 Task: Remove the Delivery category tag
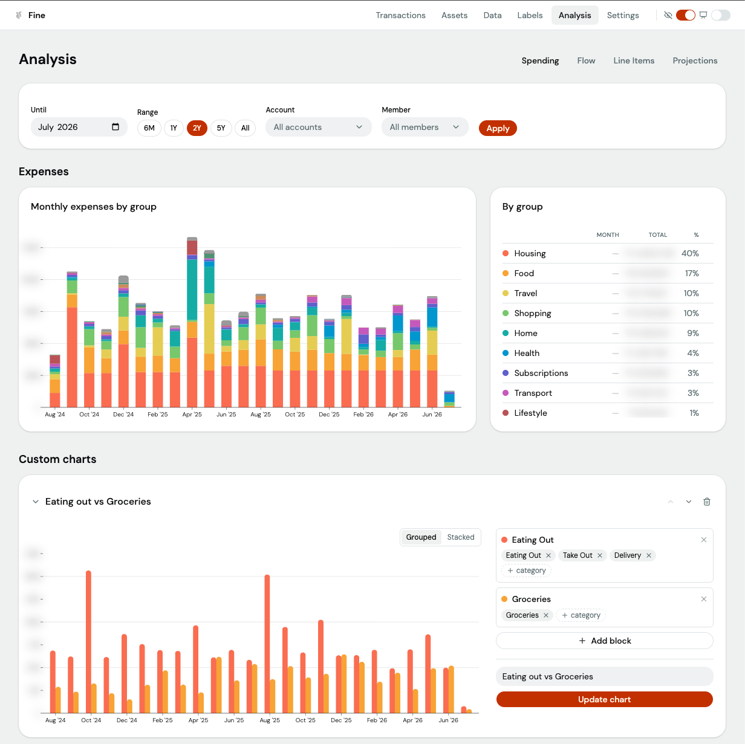click(649, 555)
